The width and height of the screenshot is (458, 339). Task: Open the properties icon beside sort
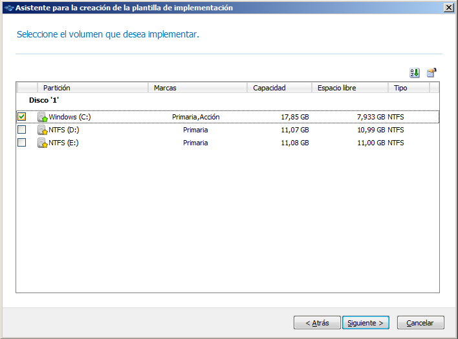(431, 72)
